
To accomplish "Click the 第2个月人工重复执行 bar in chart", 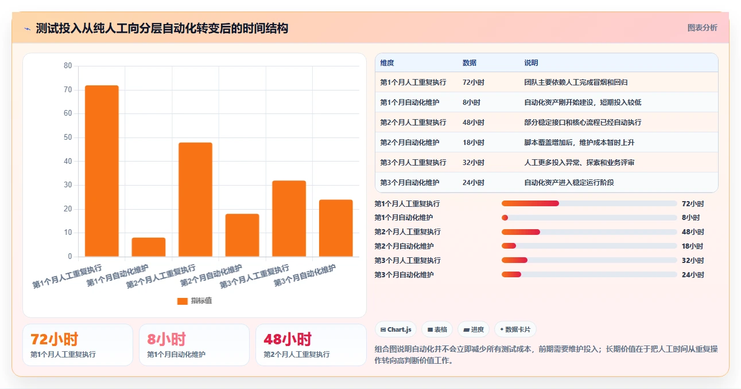I will coord(195,199).
